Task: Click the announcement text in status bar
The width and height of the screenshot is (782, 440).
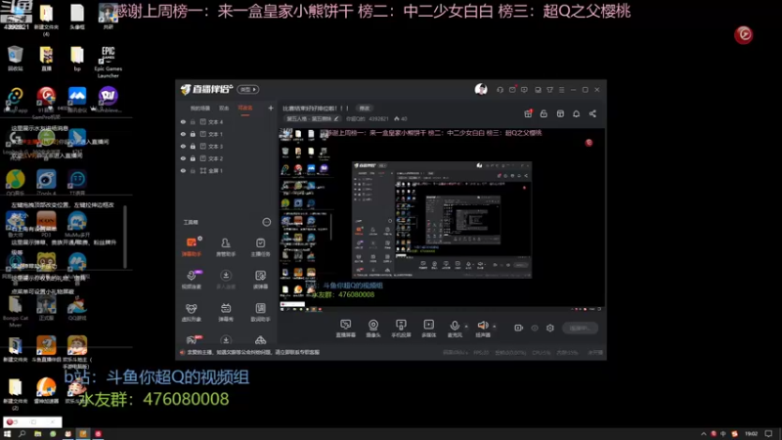Action: point(253,352)
